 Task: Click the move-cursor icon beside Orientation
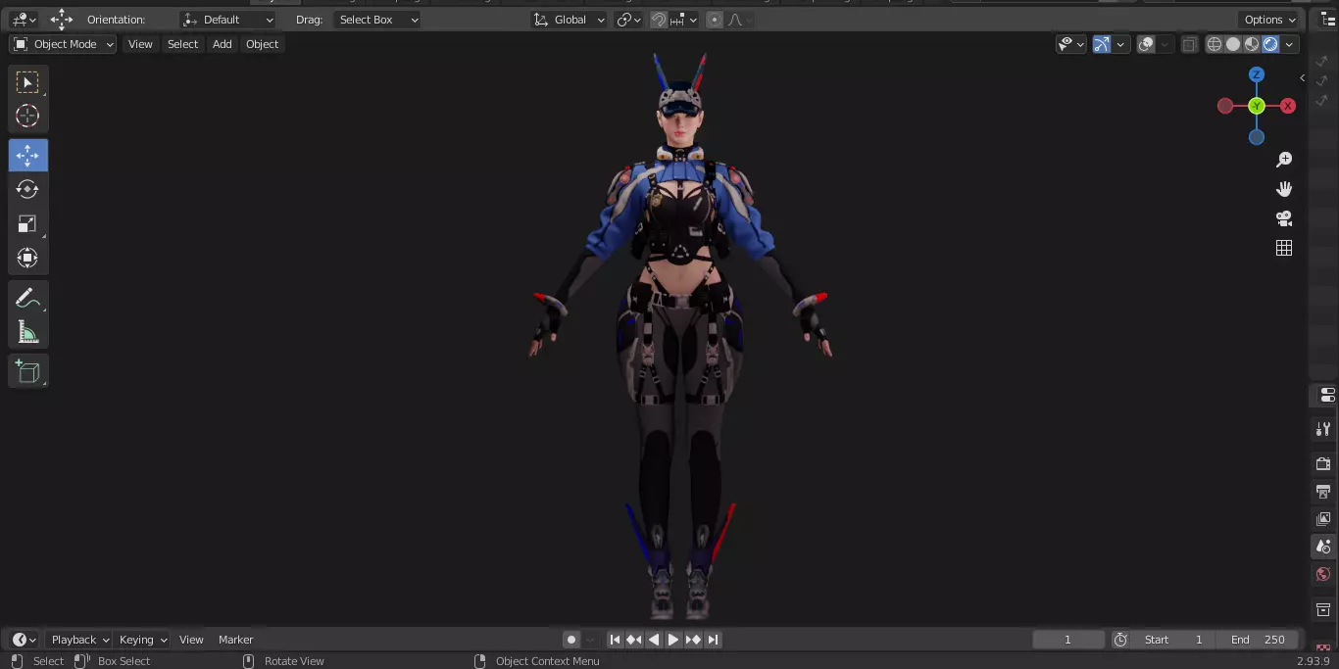(x=62, y=20)
